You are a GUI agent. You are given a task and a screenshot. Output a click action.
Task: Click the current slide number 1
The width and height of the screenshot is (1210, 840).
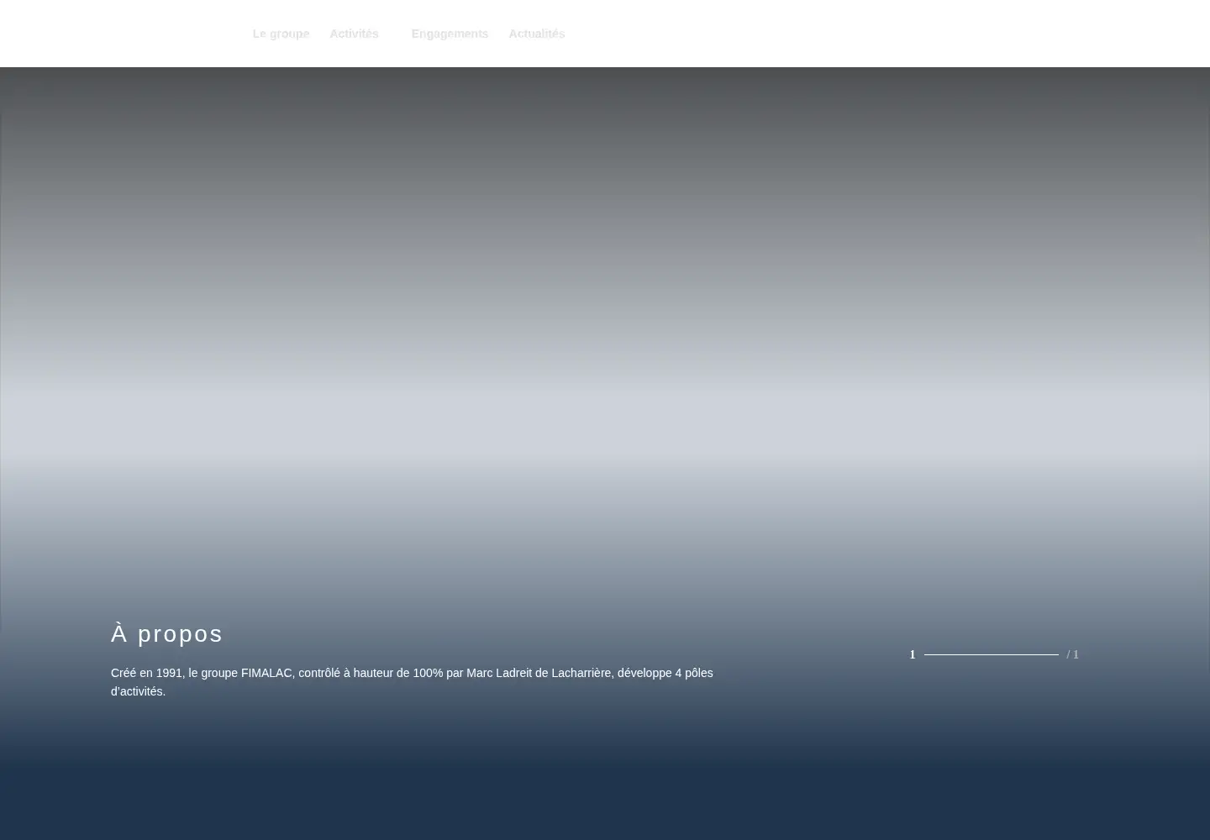(x=913, y=654)
